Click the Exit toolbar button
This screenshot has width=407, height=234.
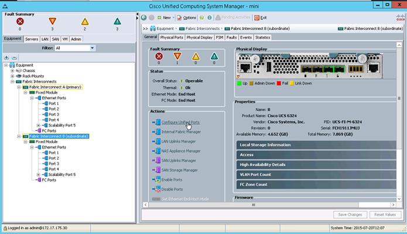pyautogui.click(x=261, y=18)
